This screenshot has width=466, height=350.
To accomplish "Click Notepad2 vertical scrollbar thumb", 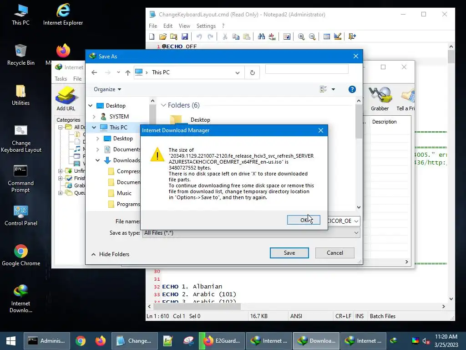I will [x=451, y=57].
